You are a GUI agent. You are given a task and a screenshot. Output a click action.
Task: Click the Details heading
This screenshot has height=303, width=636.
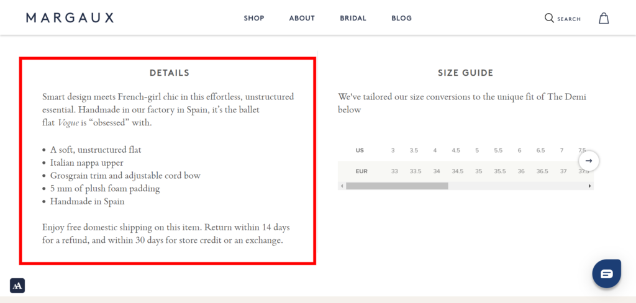(x=170, y=73)
